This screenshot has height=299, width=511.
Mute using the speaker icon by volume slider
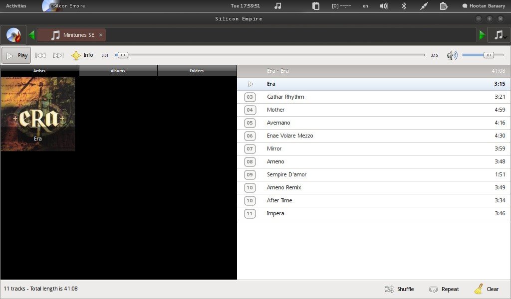tap(452, 55)
